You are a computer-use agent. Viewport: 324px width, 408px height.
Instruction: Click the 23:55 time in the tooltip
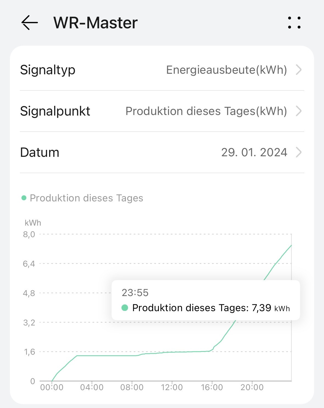tap(135, 293)
